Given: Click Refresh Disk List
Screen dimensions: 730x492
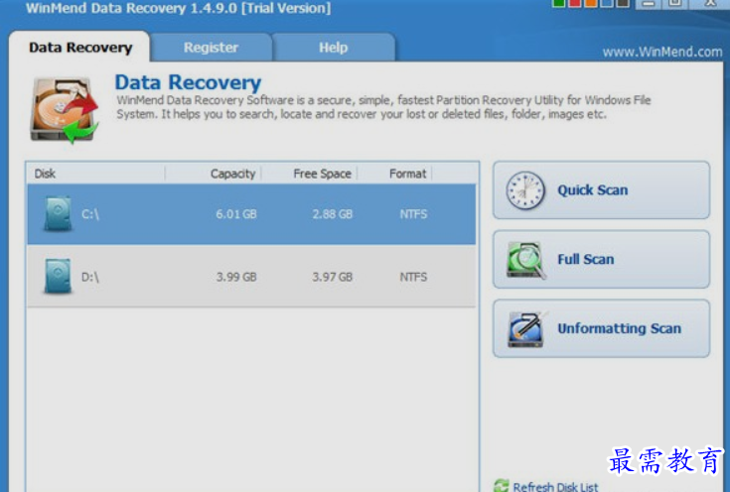Looking at the screenshot, I should pos(546,486).
